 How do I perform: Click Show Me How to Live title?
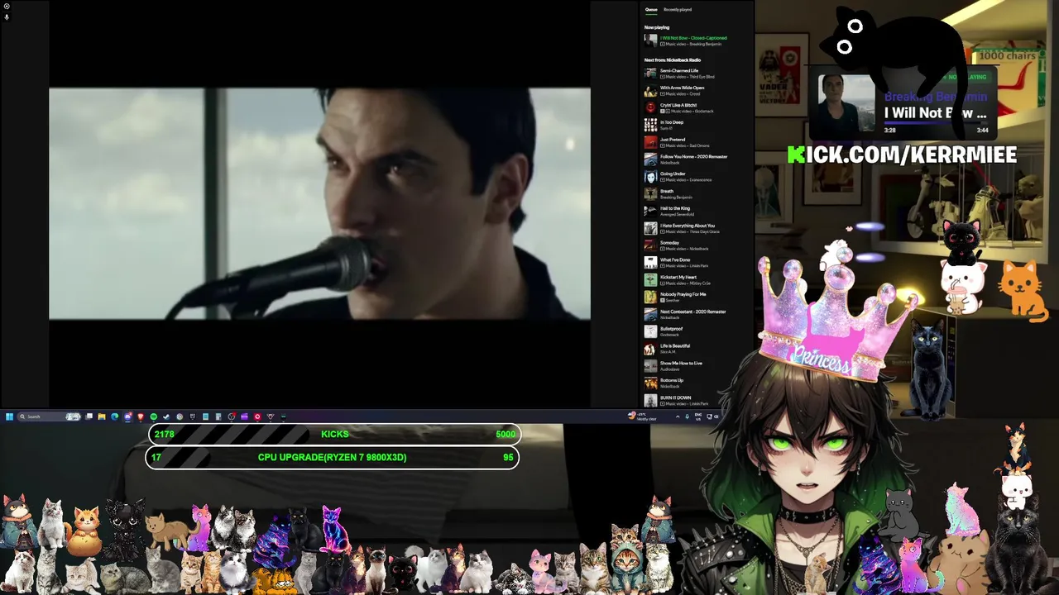coord(682,363)
